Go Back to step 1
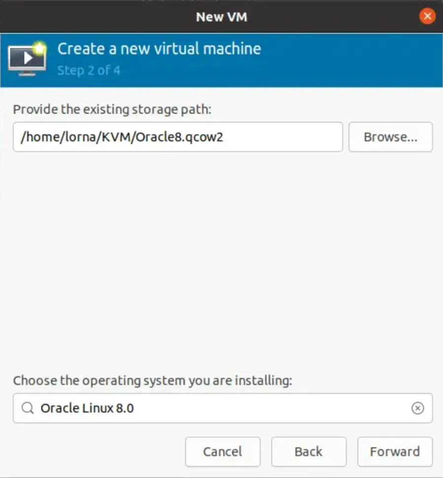 (x=309, y=451)
